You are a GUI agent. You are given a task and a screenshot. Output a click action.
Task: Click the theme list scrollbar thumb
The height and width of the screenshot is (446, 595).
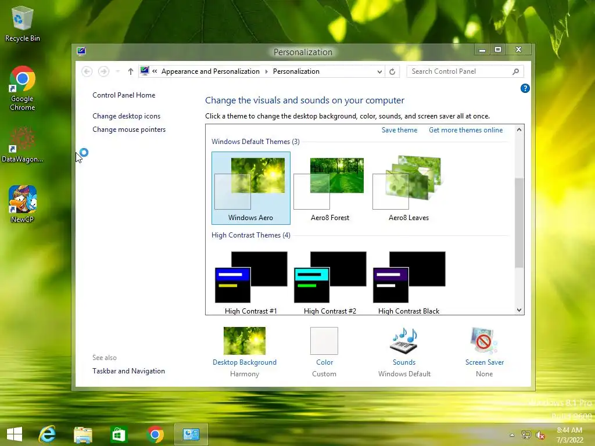coord(519,222)
